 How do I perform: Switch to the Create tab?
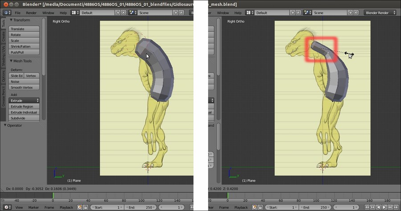pos(3,36)
